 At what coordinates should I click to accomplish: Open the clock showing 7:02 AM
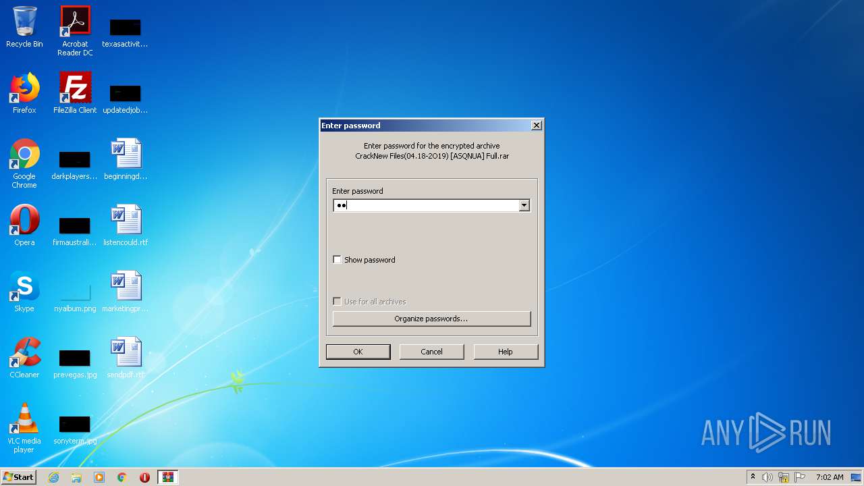pyautogui.click(x=830, y=477)
